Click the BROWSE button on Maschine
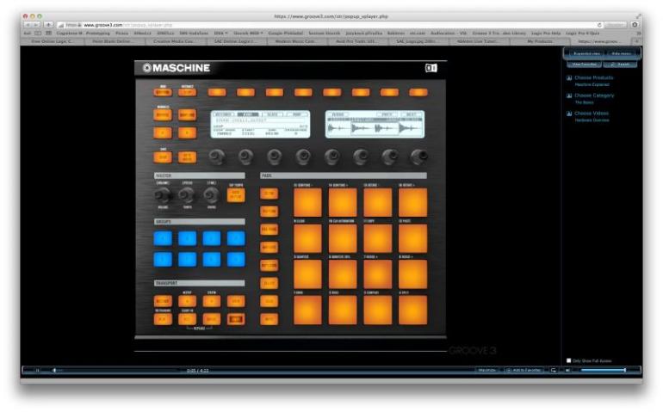 tap(163, 114)
